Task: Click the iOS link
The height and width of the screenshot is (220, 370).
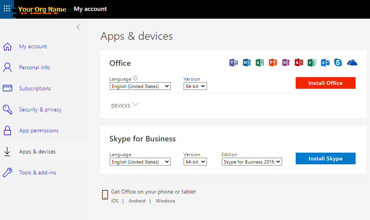Action: pos(115,201)
